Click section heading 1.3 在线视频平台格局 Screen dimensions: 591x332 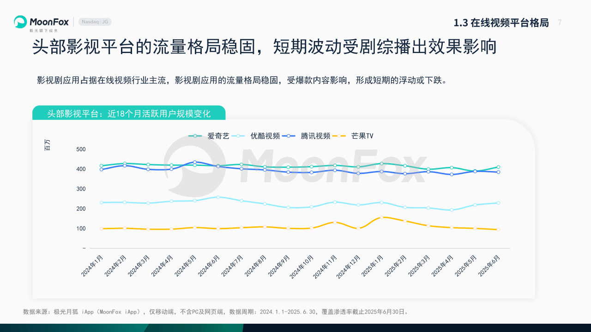(x=501, y=23)
